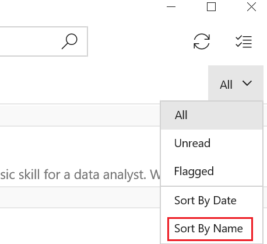Image resolution: width=267 pixels, height=244 pixels.
Task: Click the search magnifier icon
Action: tap(69, 41)
